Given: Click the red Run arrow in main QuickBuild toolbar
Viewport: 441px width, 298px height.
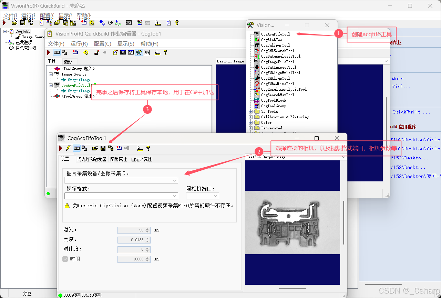Looking at the screenshot, I should [4, 23].
